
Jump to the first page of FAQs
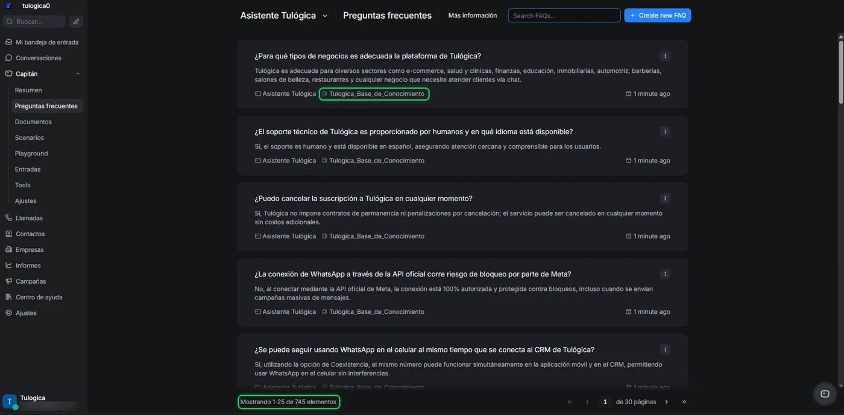click(570, 402)
